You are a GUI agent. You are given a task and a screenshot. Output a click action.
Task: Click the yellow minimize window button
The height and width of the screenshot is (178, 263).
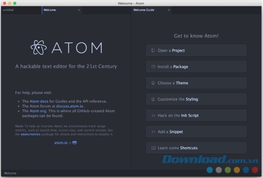tap(9, 3)
